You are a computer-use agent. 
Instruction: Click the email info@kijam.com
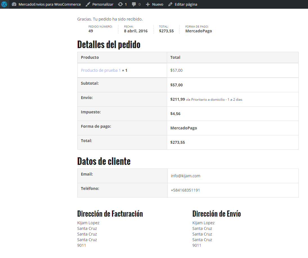pyautogui.click(x=186, y=176)
